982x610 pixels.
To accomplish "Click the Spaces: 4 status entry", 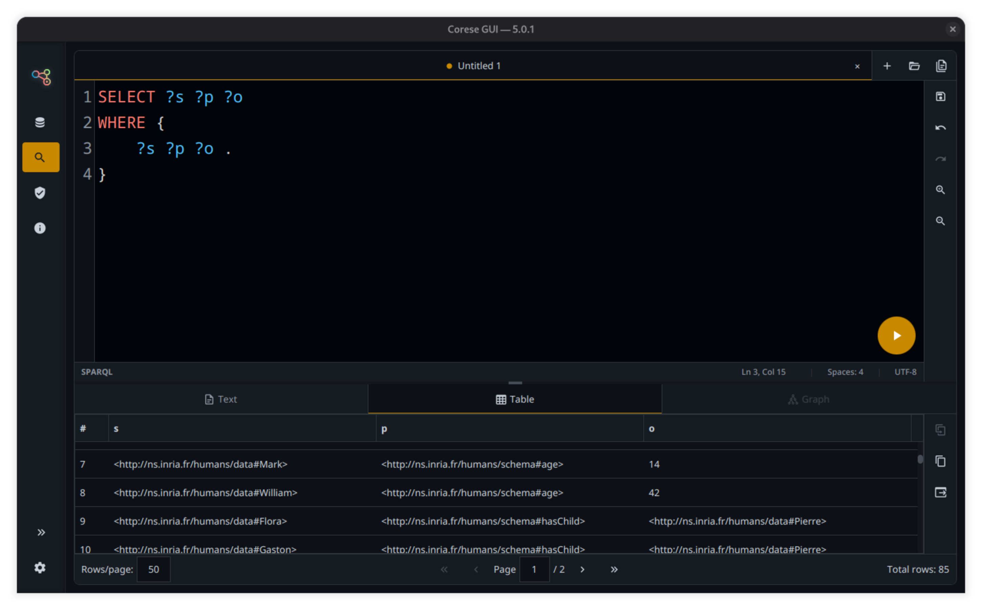I will 845,371.
